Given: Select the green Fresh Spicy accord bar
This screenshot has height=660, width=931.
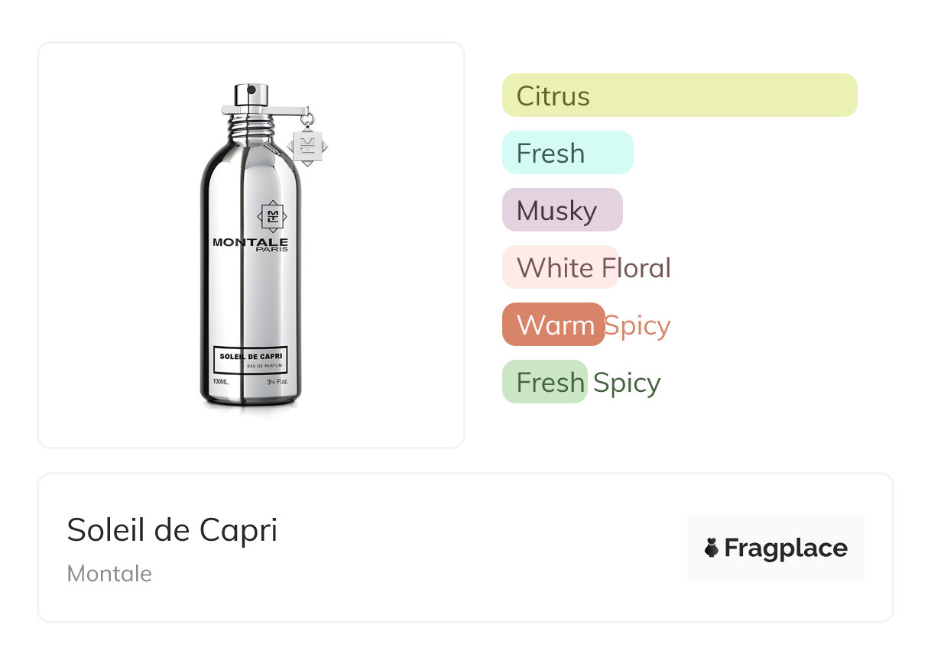Looking at the screenshot, I should click(544, 382).
